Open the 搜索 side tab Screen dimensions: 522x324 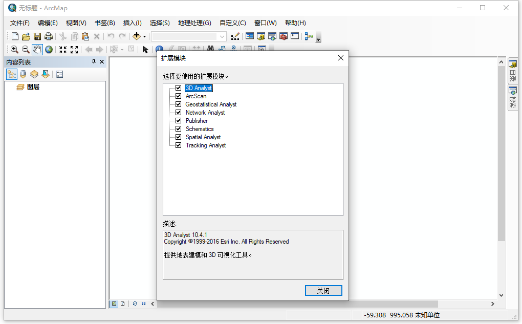(x=513, y=98)
